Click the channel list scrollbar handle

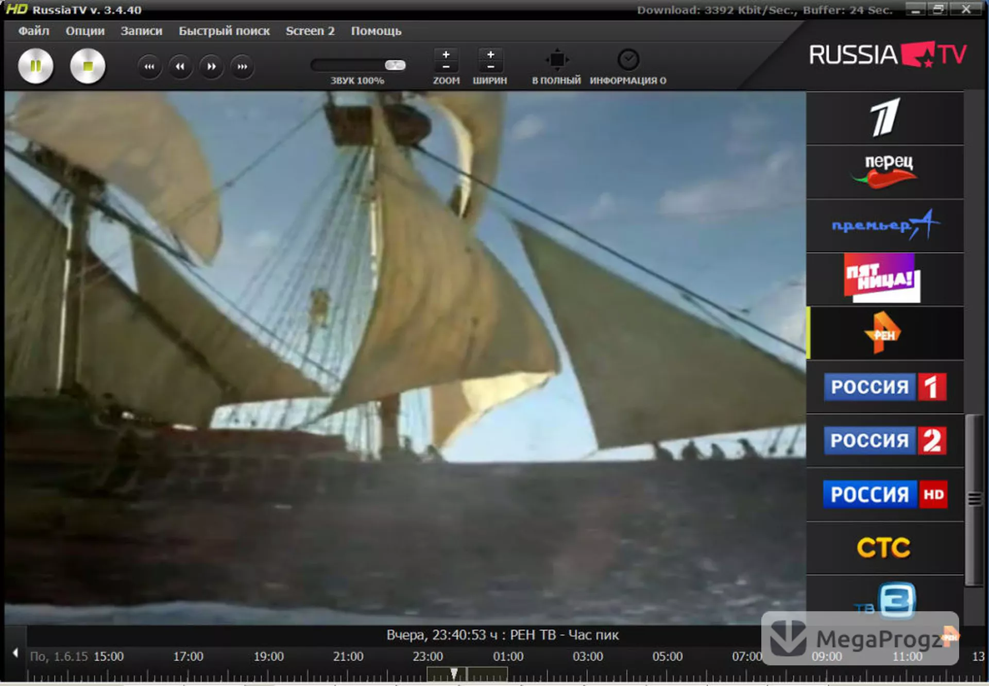point(974,499)
